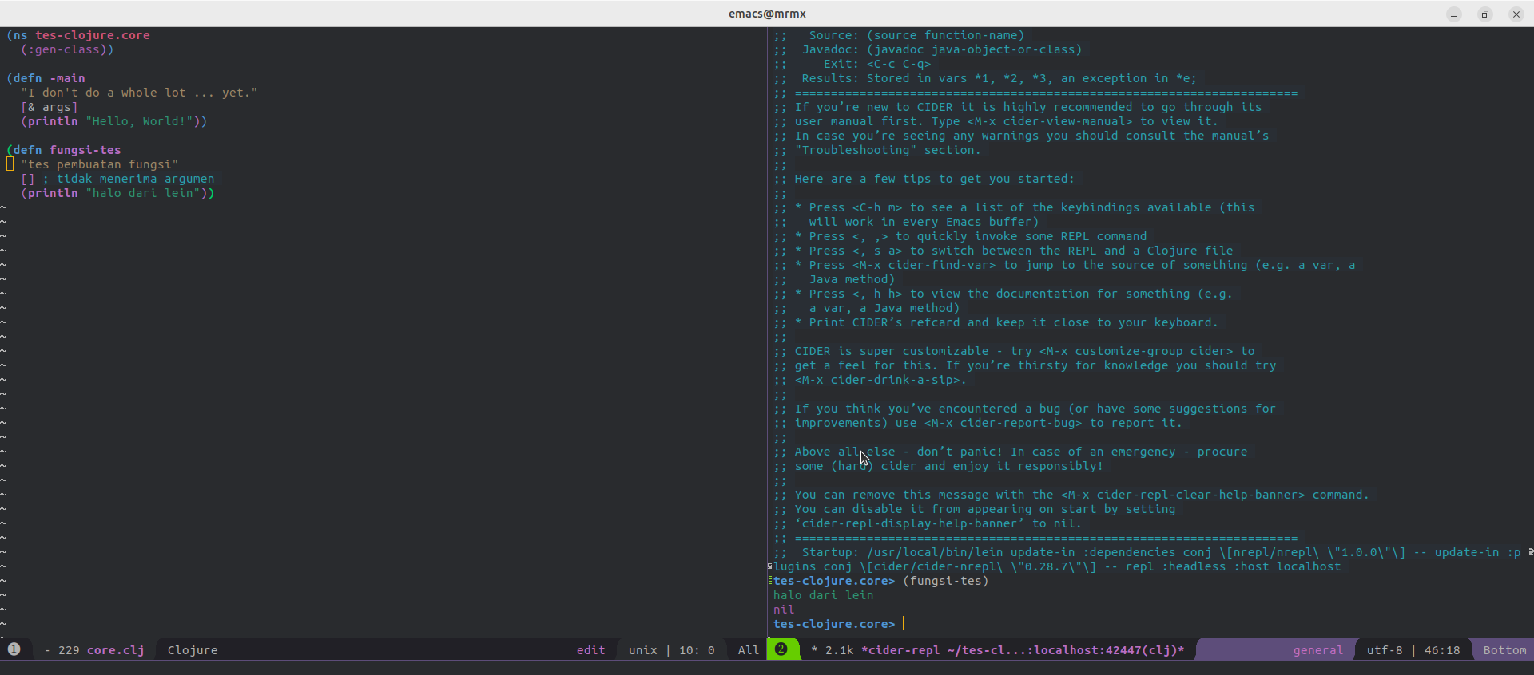Image resolution: width=1534 pixels, height=675 pixels.
Task: Click the *cider-repl* buffer name in mode line
Action: pos(1023,650)
